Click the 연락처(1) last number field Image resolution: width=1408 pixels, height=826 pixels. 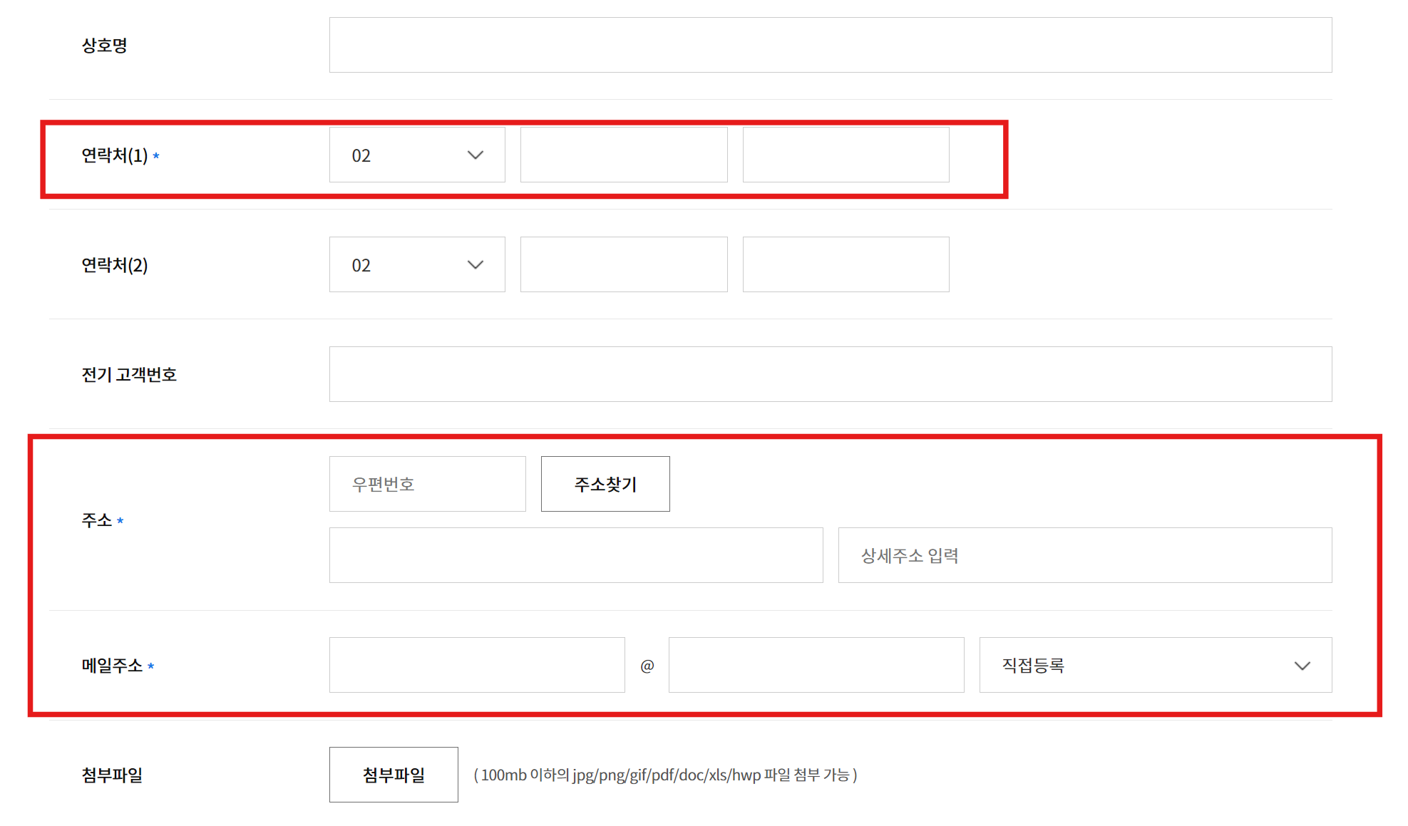[846, 155]
